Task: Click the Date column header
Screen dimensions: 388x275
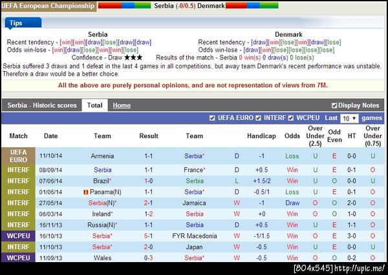Action: [50, 136]
